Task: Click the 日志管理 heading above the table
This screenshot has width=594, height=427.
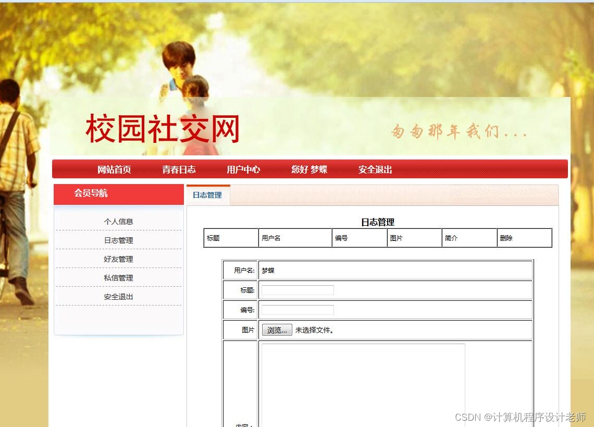Action: pyautogui.click(x=378, y=222)
